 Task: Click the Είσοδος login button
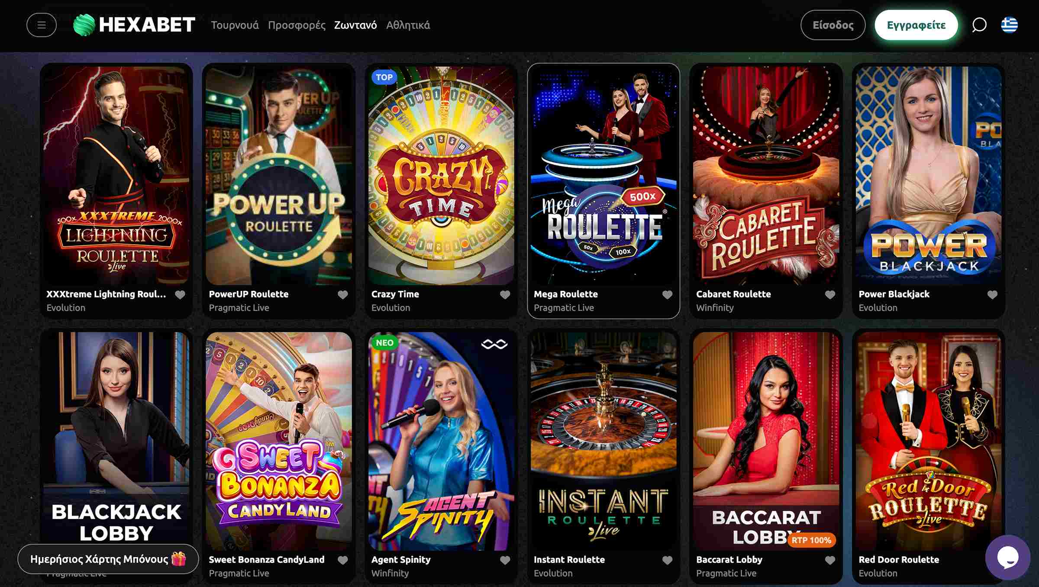(832, 25)
